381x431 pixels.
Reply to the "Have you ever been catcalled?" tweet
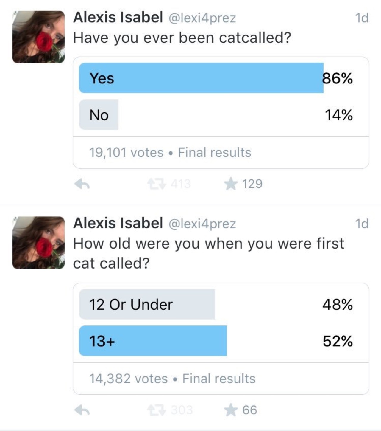tap(82, 184)
